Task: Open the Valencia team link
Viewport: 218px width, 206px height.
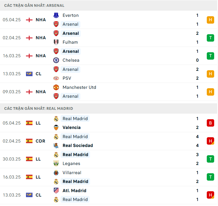Action: tap(71, 127)
